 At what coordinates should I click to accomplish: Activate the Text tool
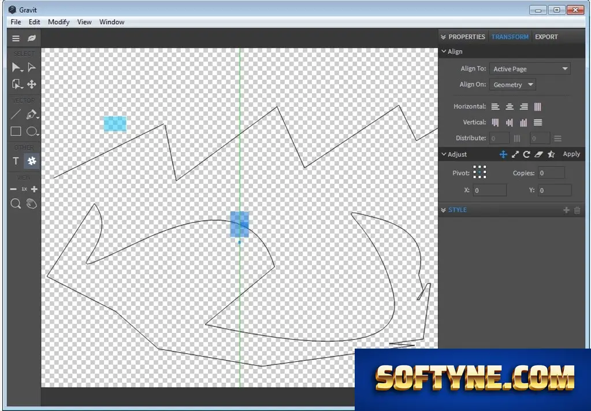[16, 161]
